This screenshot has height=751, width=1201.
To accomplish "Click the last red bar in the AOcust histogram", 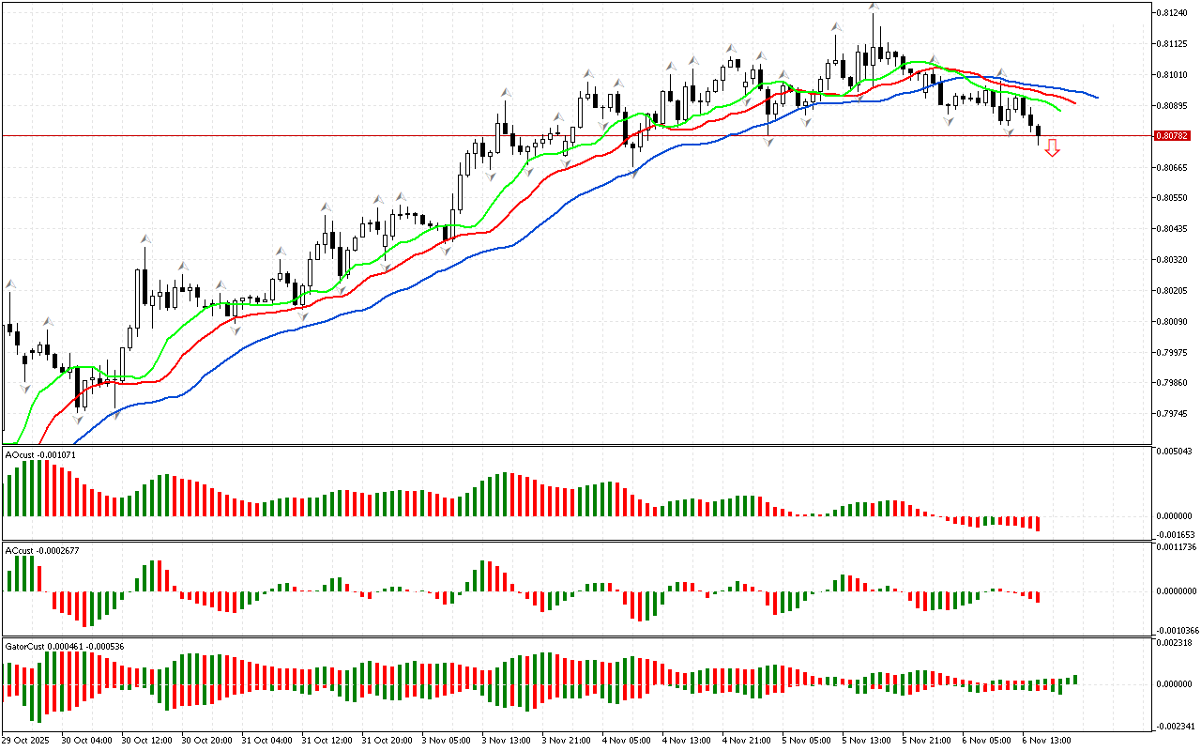I will tap(1038, 523).
